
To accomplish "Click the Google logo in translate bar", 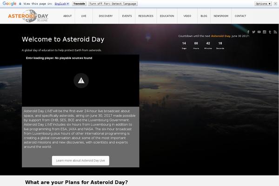I will click(x=9, y=4).
